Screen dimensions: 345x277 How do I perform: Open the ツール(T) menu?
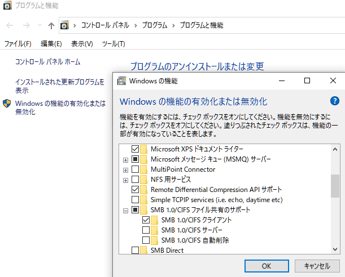[113, 44]
